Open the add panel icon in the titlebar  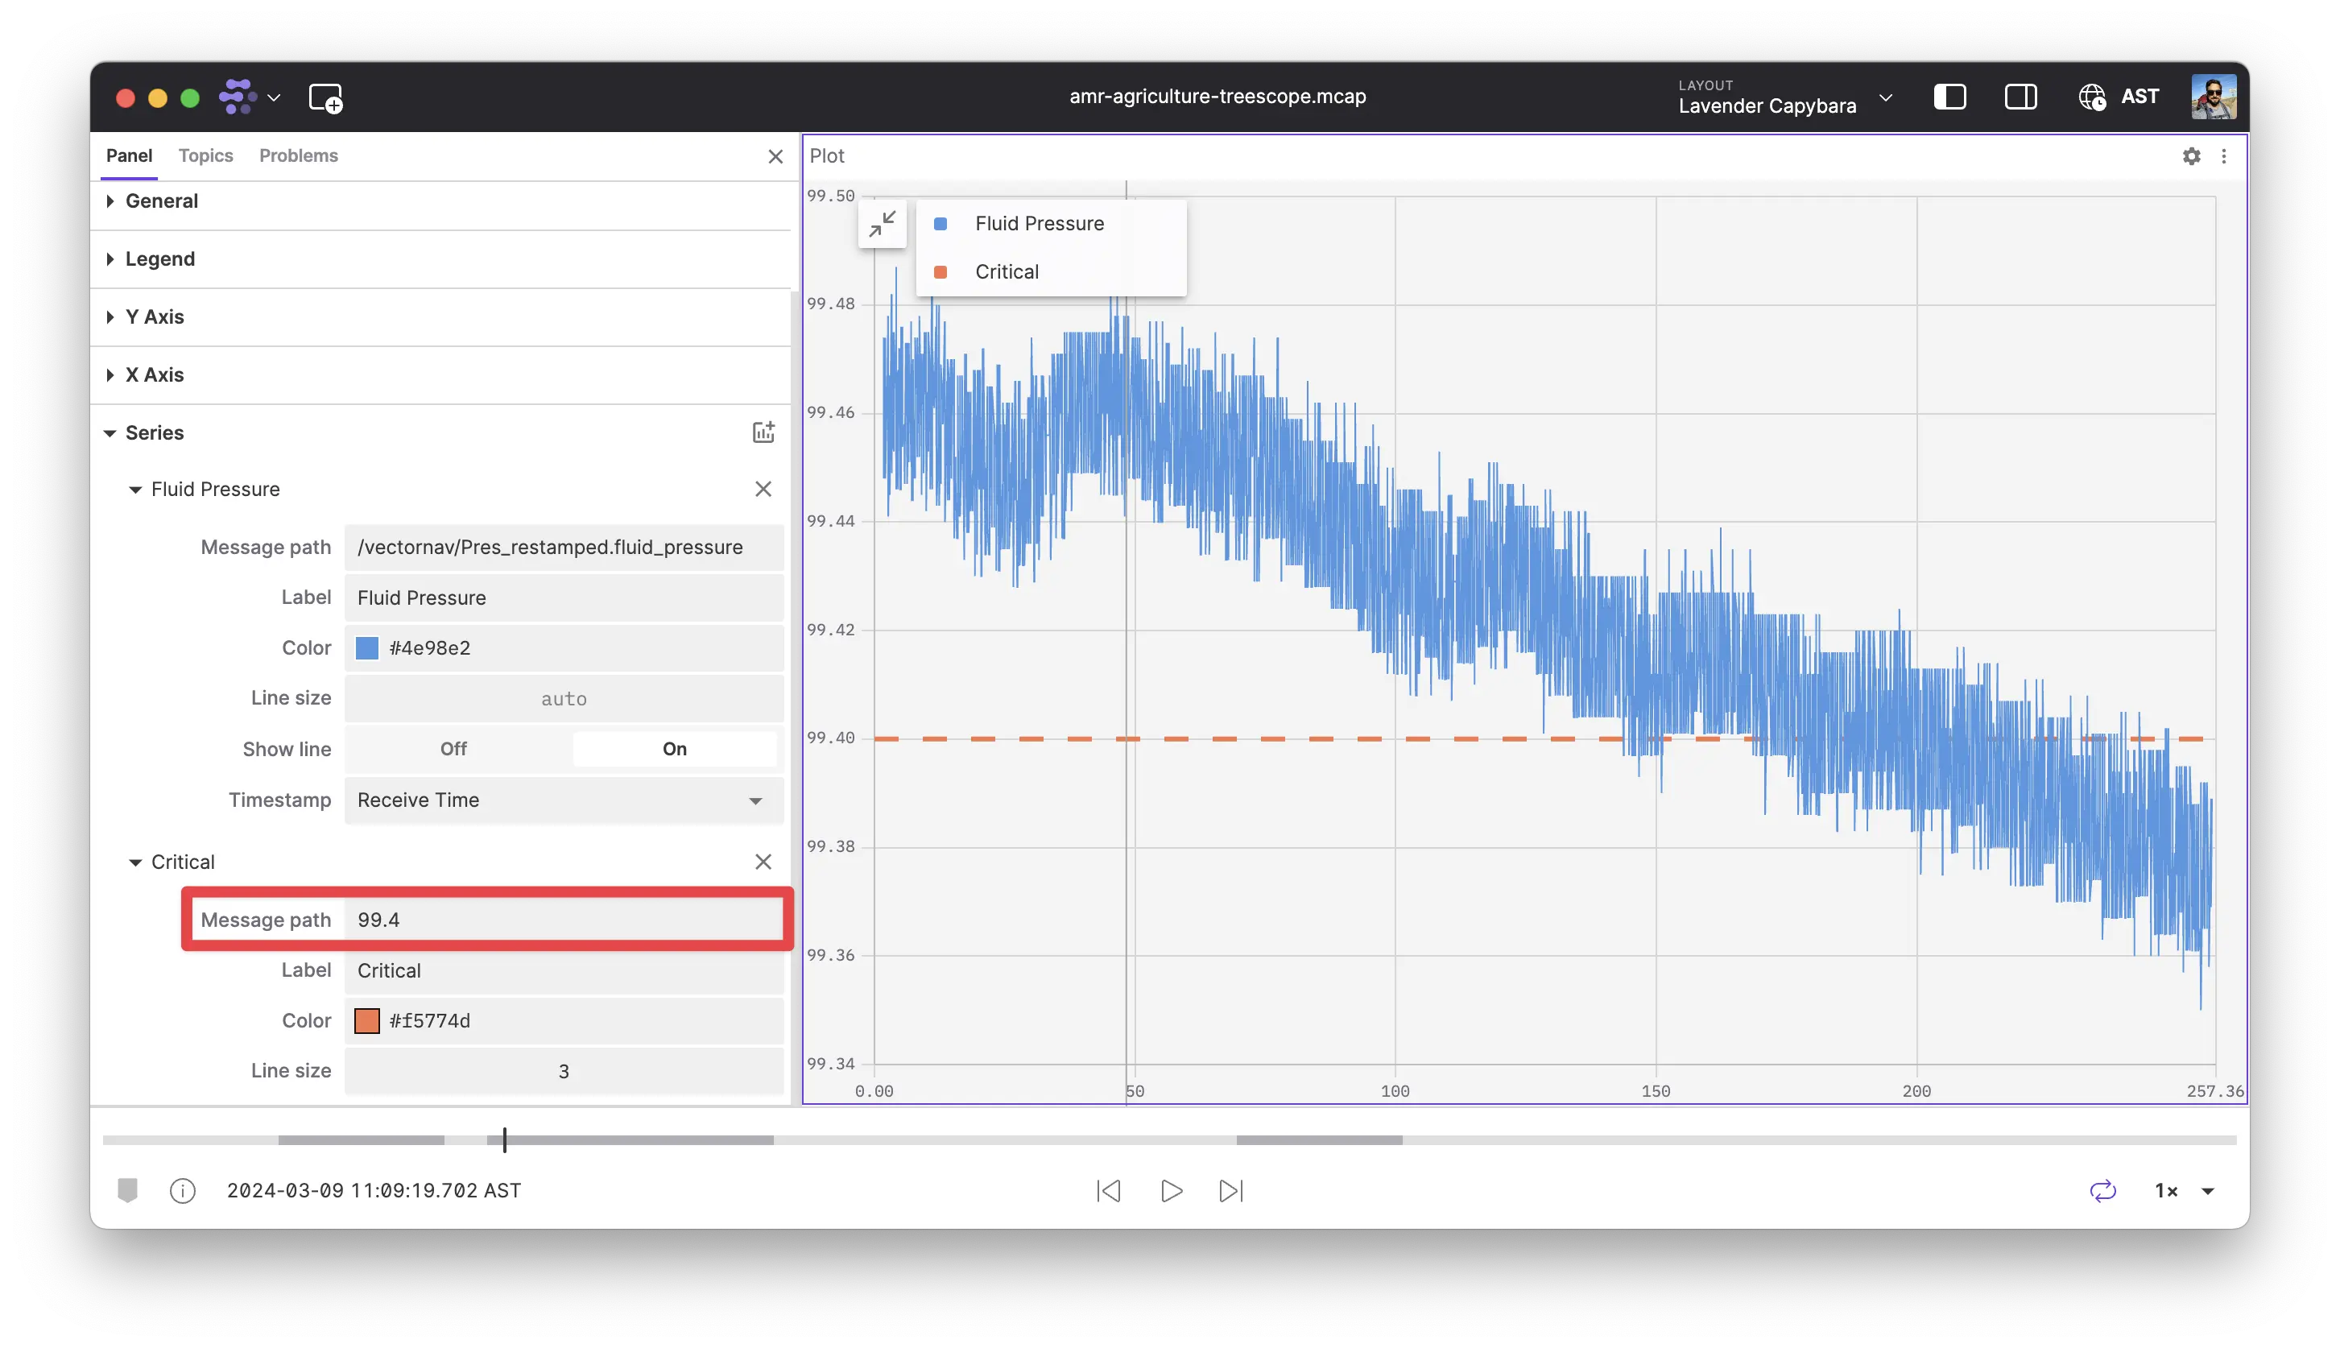[326, 97]
